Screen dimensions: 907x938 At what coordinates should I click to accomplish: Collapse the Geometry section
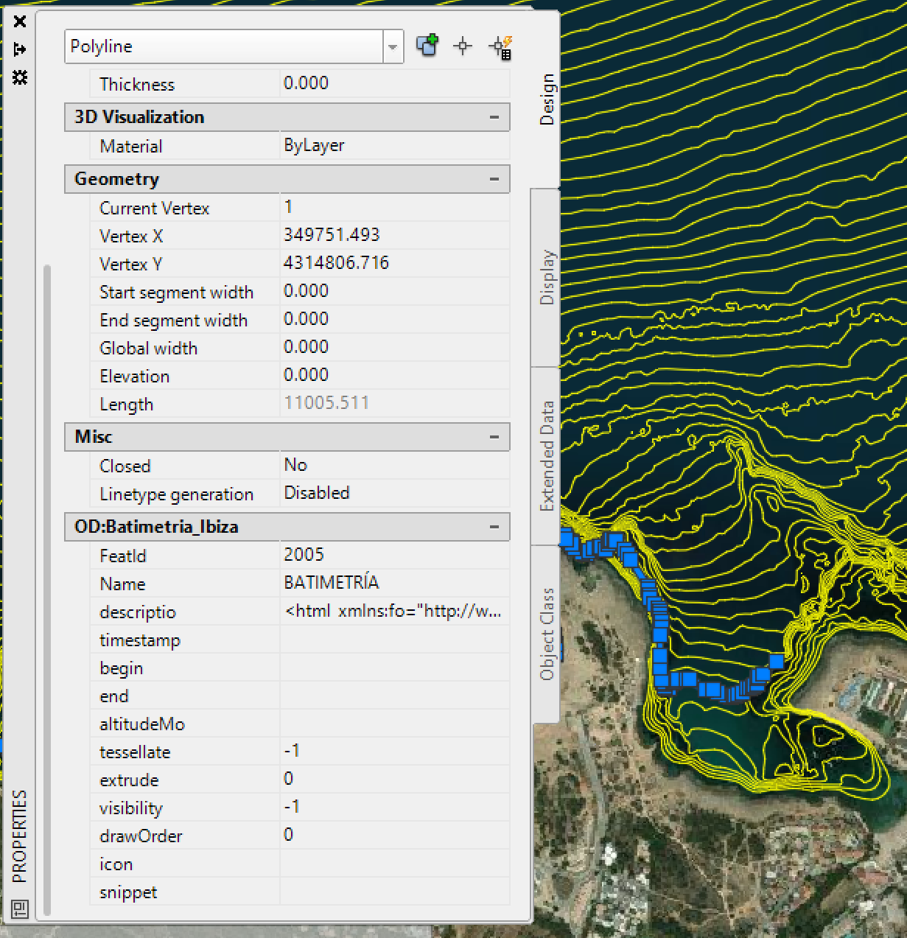tap(494, 179)
